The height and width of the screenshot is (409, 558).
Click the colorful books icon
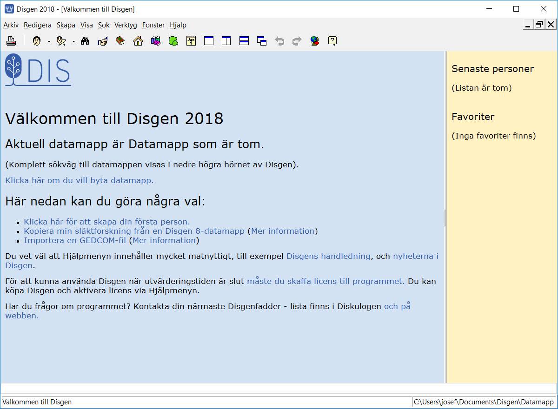(x=156, y=41)
